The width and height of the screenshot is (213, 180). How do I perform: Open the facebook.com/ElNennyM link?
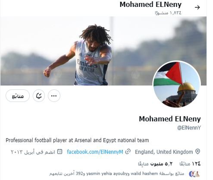pos(95,152)
